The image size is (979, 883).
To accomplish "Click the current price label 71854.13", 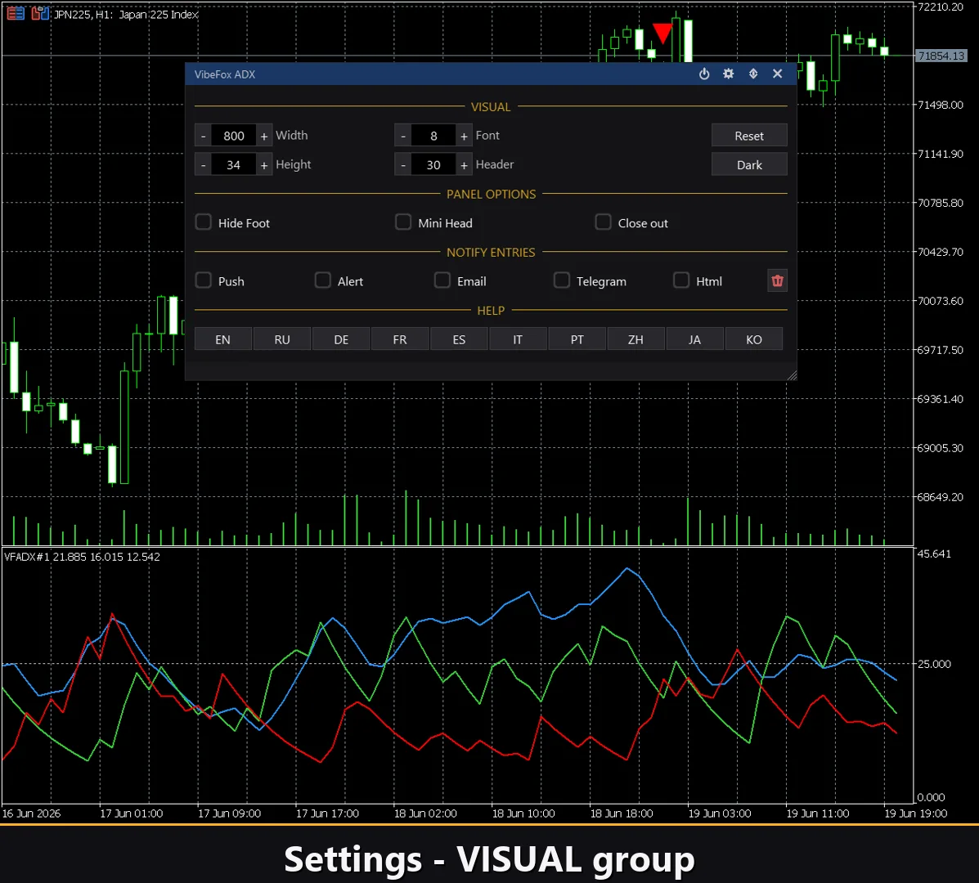I will coord(941,56).
